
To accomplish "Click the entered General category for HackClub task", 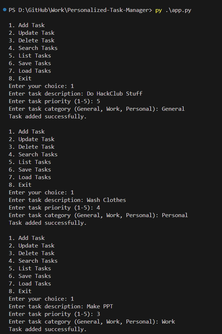I will pyautogui.click(x=173, y=109).
